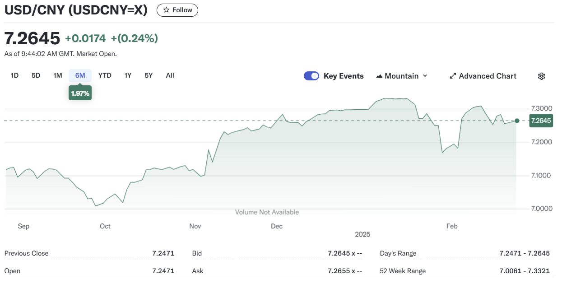The image size is (562, 284).
Task: Click the Mountain chart type icon
Action: [x=379, y=76]
